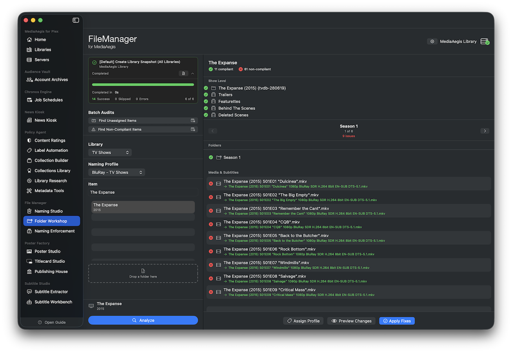Select S01E03 "Remember the Cant".mkv row
Image resolution: width=512 pixels, height=353 pixels.
(x=349, y=211)
